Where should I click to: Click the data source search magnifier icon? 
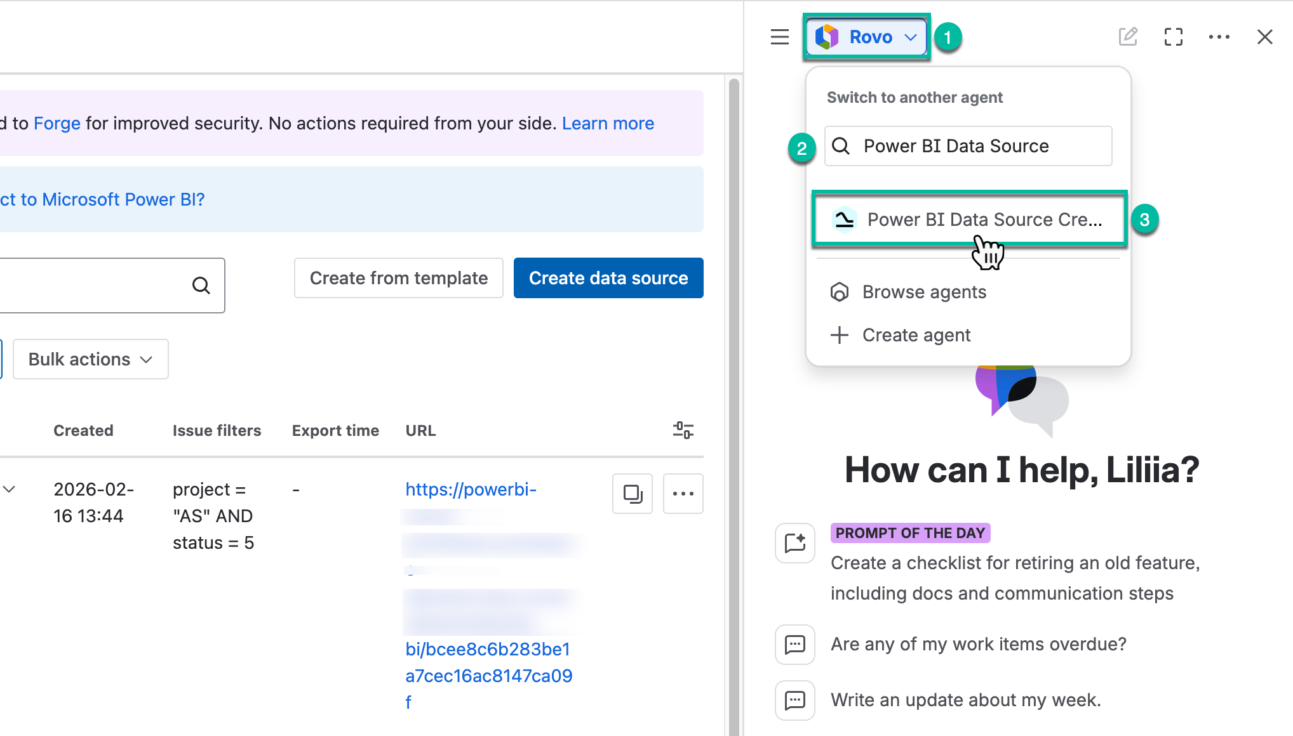pos(201,286)
